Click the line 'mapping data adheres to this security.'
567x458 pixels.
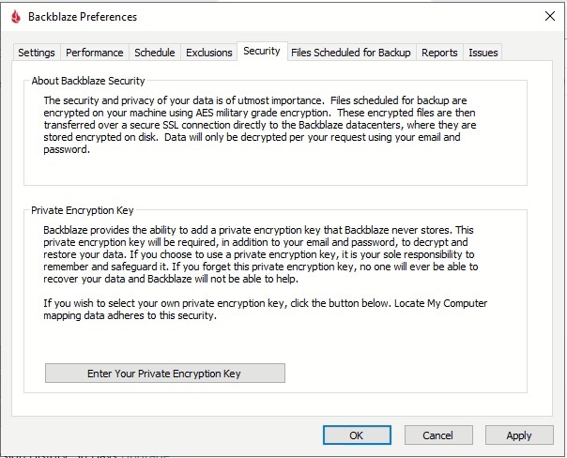click(130, 315)
